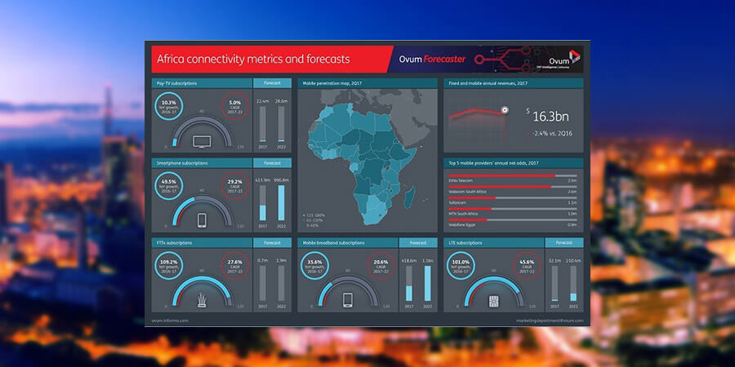Click the Smartphone subscriptions panel title
Viewport: 735px width, 367px height.
(x=180, y=163)
